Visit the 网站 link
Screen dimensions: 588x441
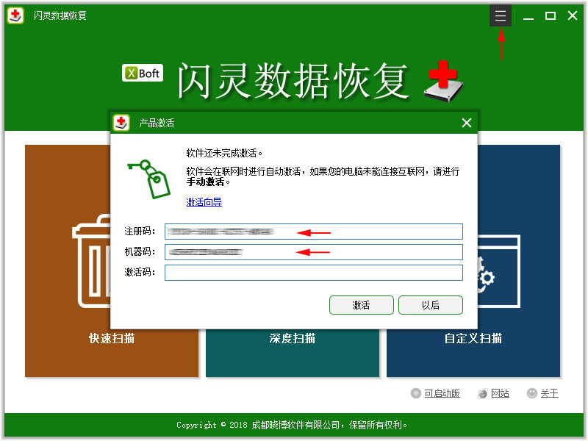click(500, 393)
